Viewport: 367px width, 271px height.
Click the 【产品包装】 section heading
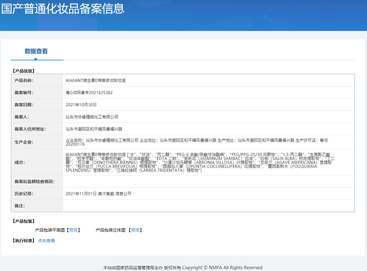(24, 221)
